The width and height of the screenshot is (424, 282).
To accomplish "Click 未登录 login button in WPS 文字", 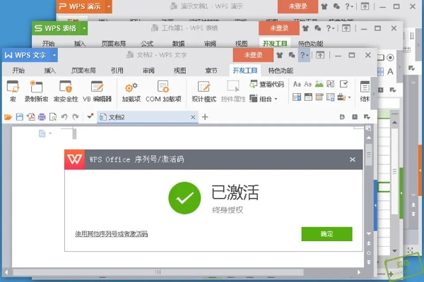I will (254, 55).
